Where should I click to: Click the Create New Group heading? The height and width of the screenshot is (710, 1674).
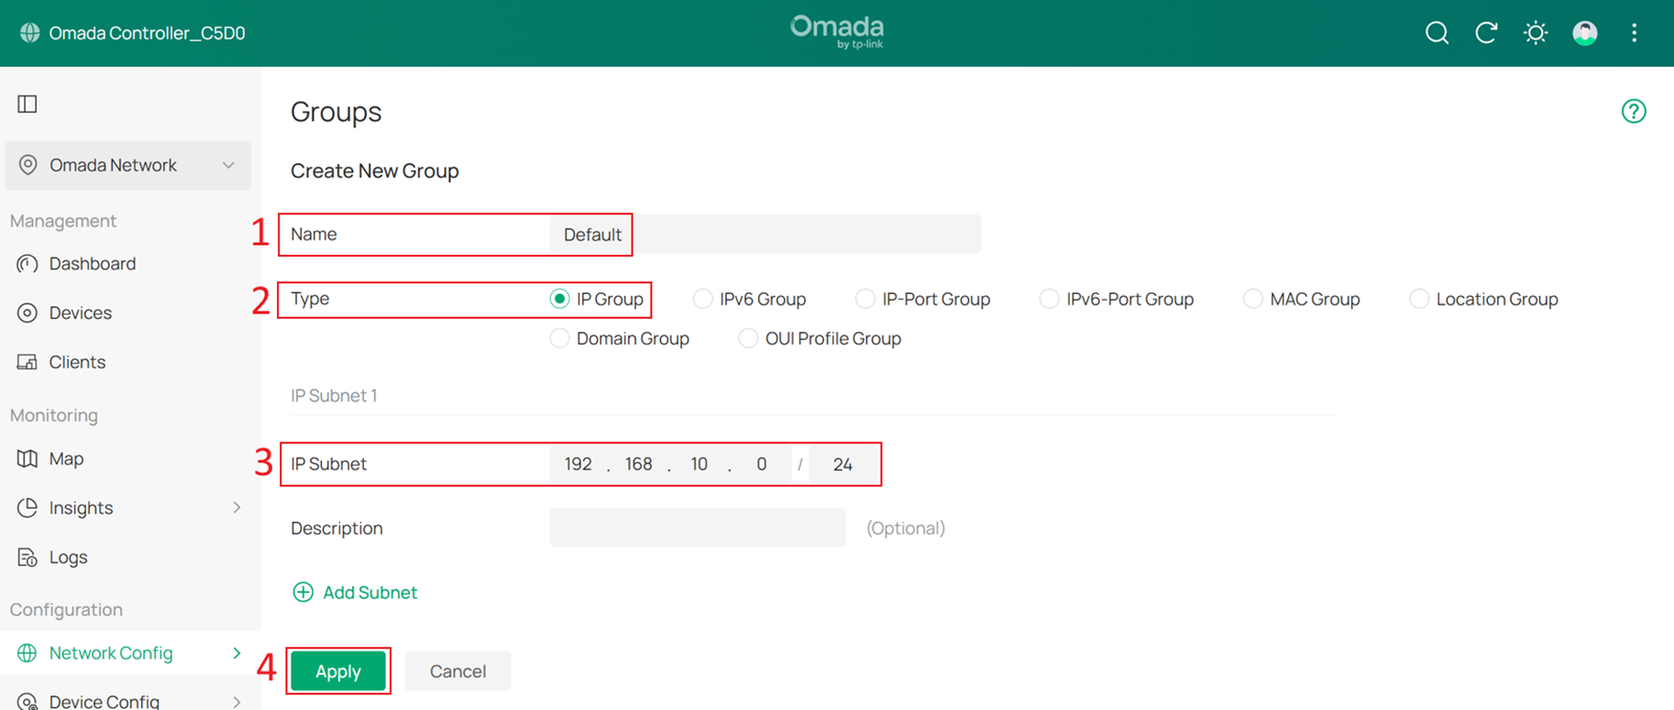tap(375, 170)
